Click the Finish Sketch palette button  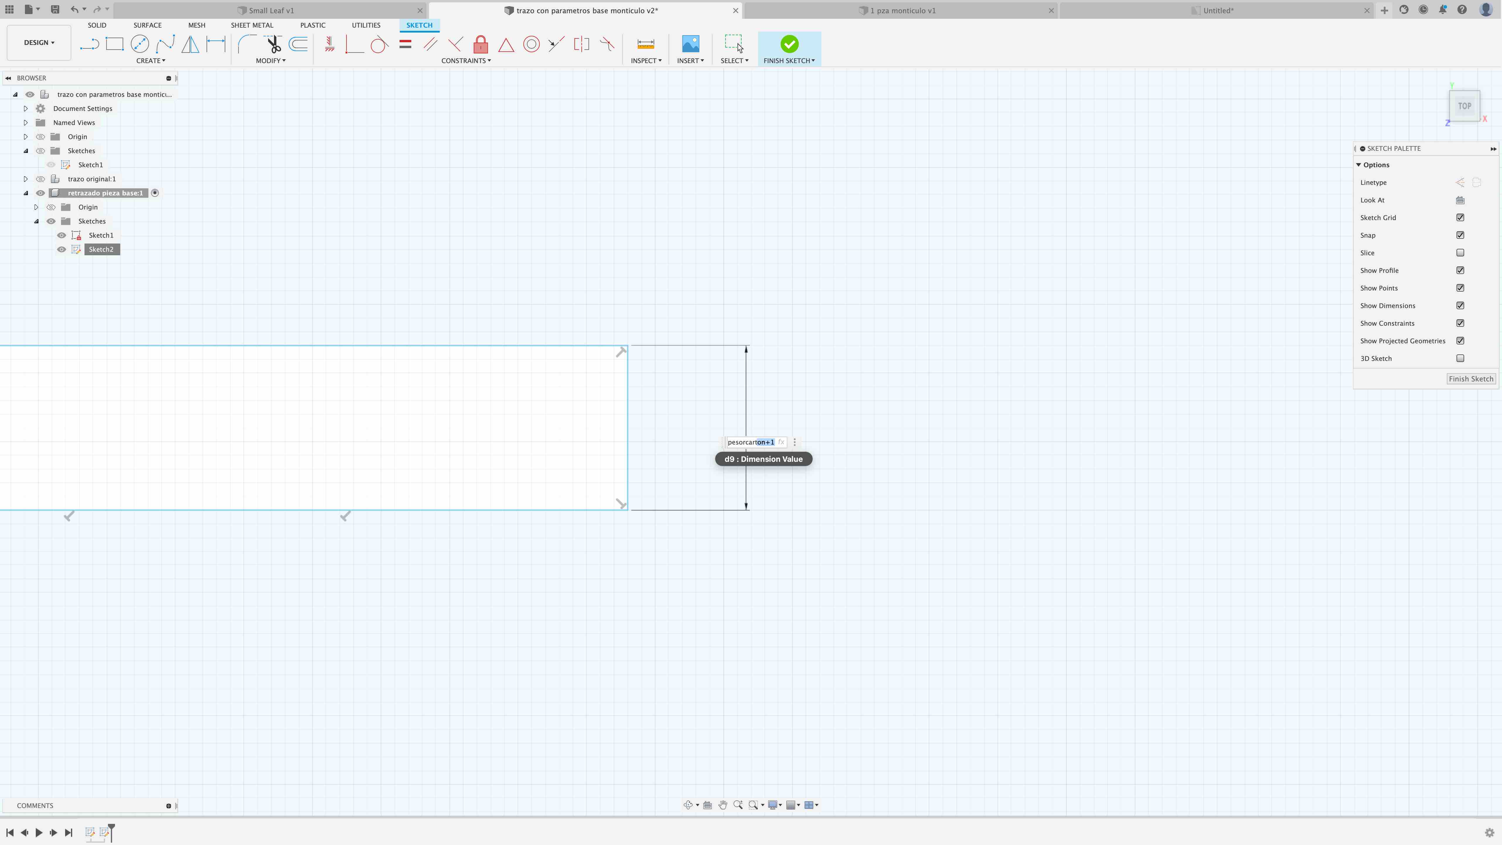click(x=1470, y=378)
